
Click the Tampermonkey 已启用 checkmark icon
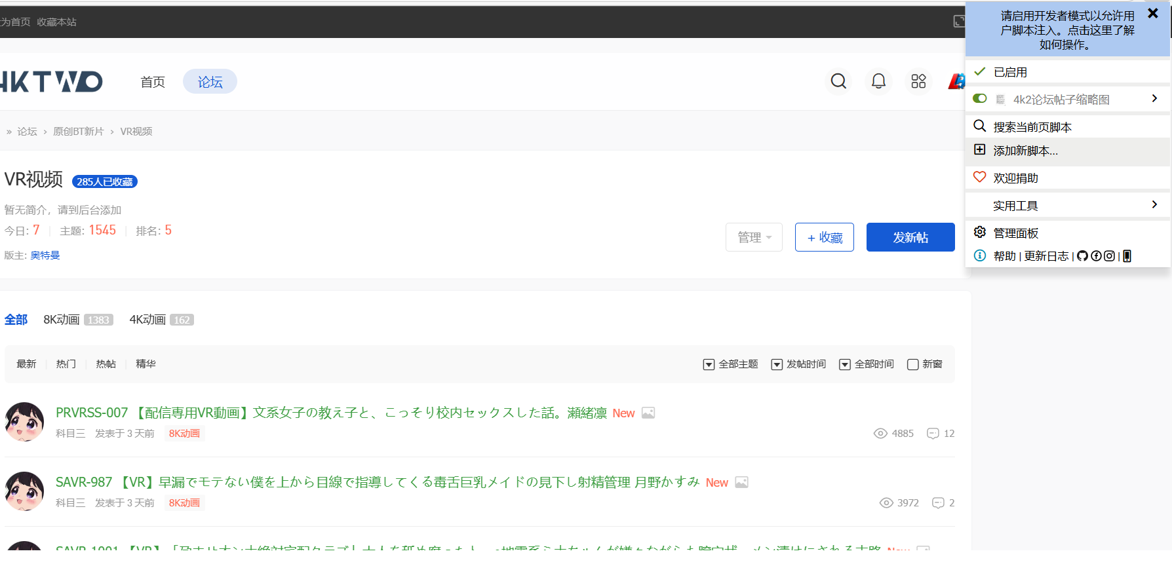980,71
